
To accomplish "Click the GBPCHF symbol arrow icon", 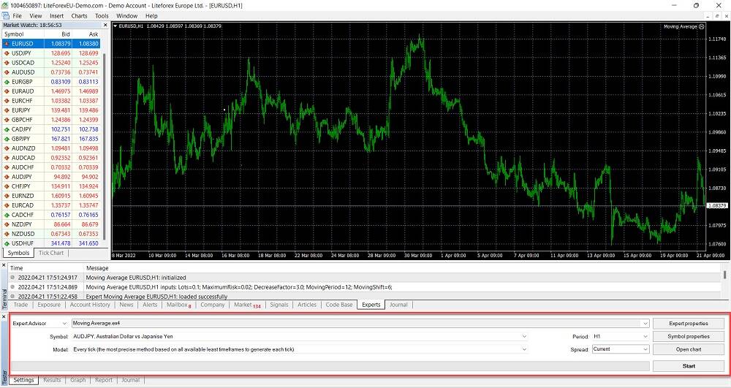I will click(7, 120).
